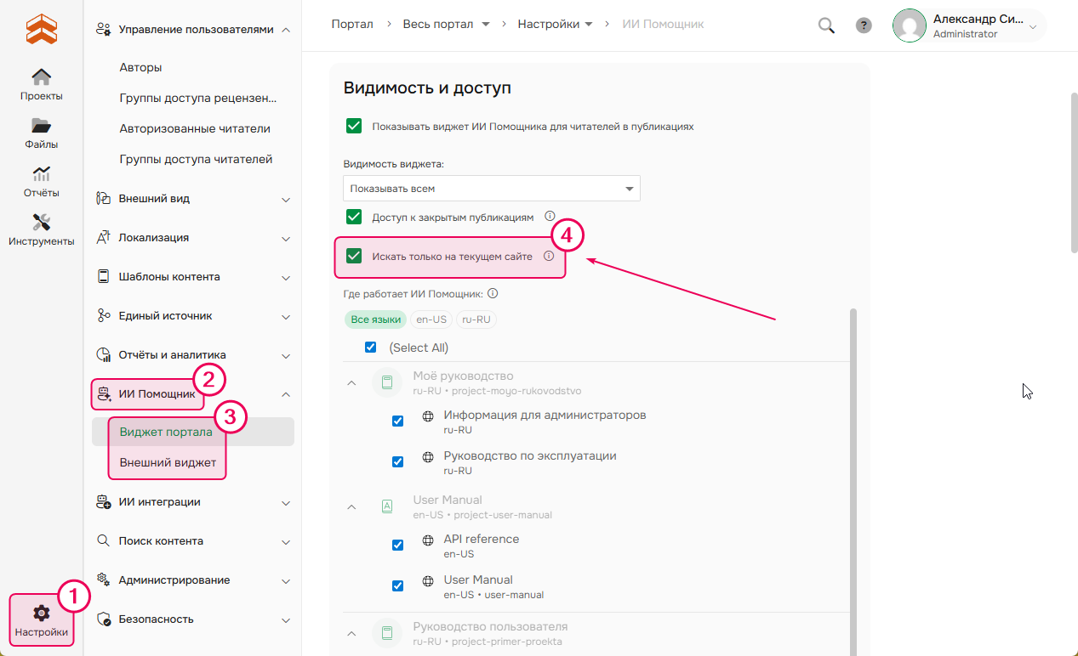The image size is (1078, 656).
Task: Expand the Внешний вид section chevron
Action: pyautogui.click(x=286, y=200)
